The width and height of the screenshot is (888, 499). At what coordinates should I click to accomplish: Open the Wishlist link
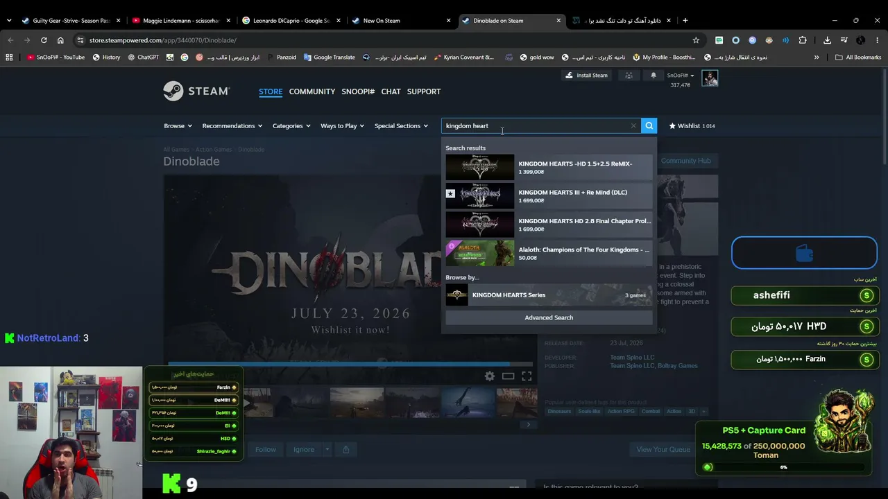tap(692, 126)
